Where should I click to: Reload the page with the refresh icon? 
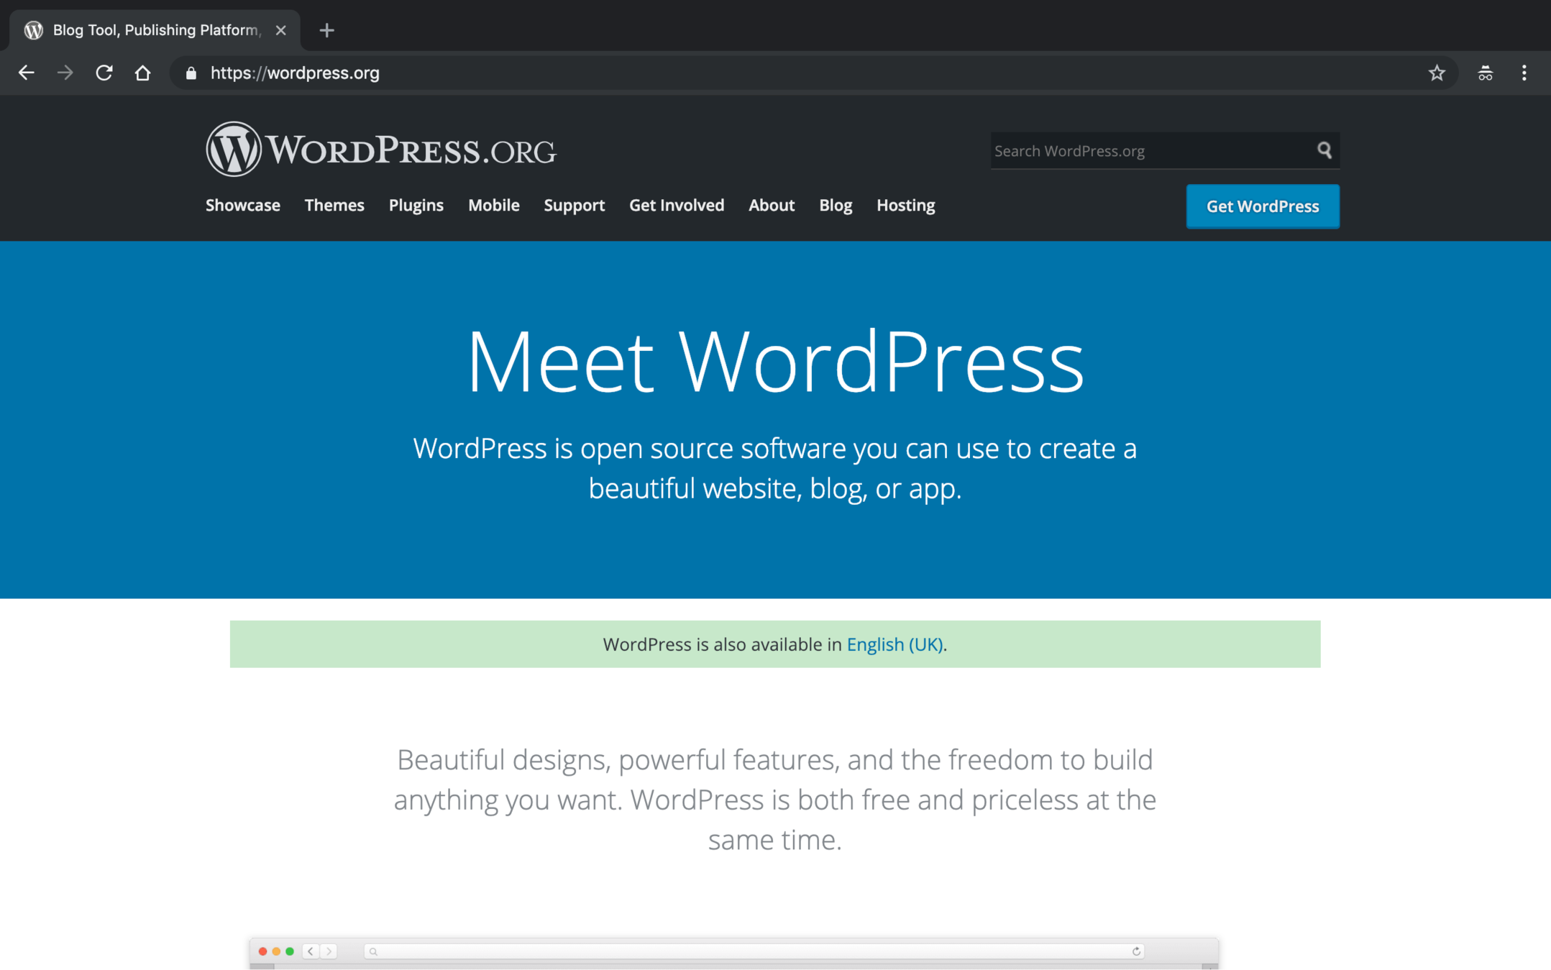(x=104, y=73)
